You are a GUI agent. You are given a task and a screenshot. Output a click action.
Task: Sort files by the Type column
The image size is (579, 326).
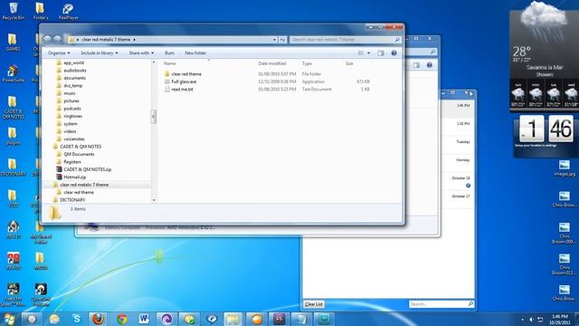point(307,63)
